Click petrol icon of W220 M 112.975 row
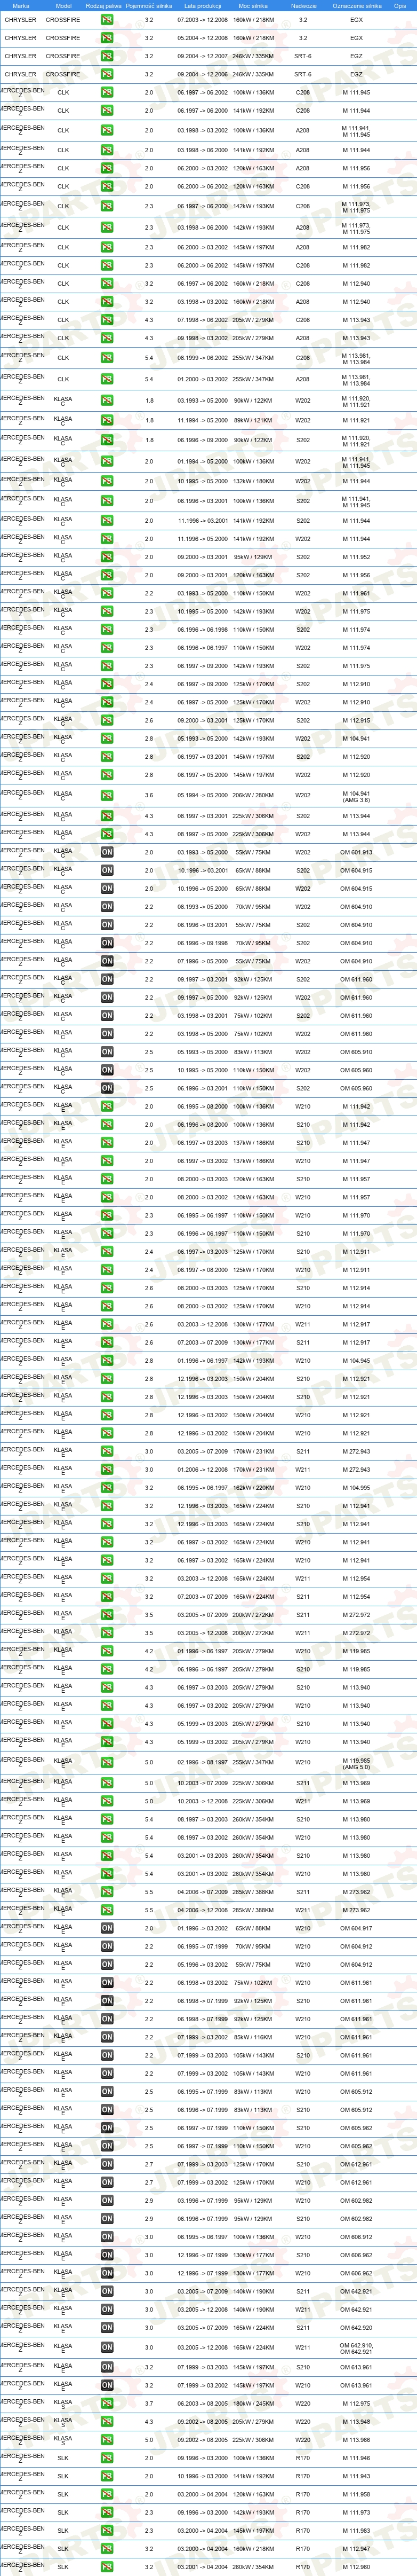 (x=107, y=2404)
